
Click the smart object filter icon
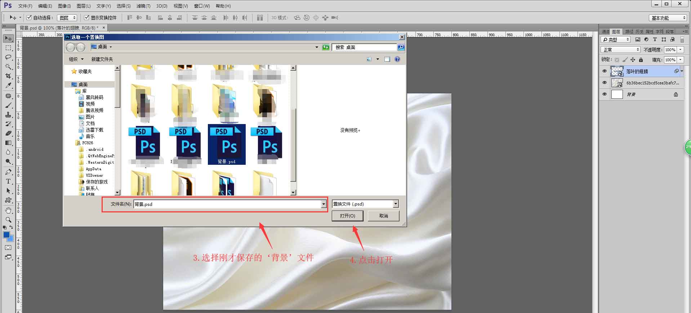click(672, 39)
